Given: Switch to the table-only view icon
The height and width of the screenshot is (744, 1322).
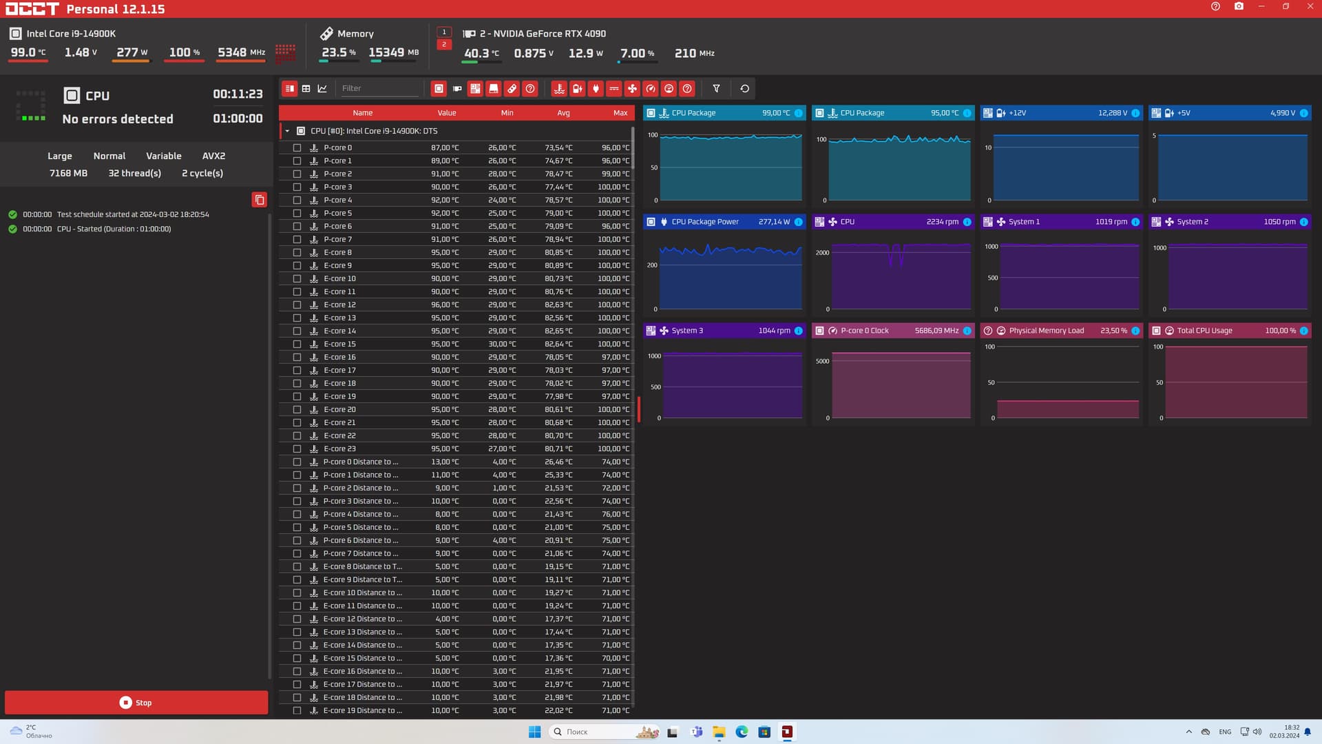Looking at the screenshot, I should (x=306, y=88).
